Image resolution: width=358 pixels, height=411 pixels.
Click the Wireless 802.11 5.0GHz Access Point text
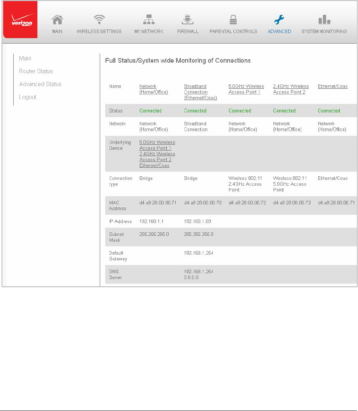coord(290,184)
